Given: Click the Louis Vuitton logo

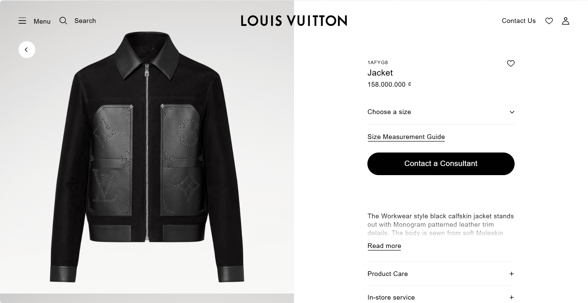Looking at the screenshot, I should (294, 21).
